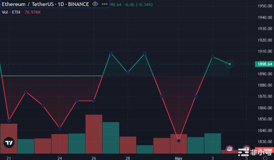Click the TradingView logo on the chart
274x160 pixels.
tap(9, 143)
